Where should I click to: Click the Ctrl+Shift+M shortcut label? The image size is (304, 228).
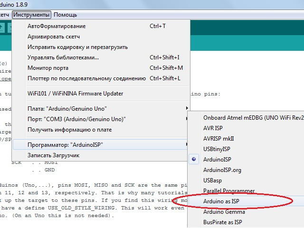coord(166,68)
